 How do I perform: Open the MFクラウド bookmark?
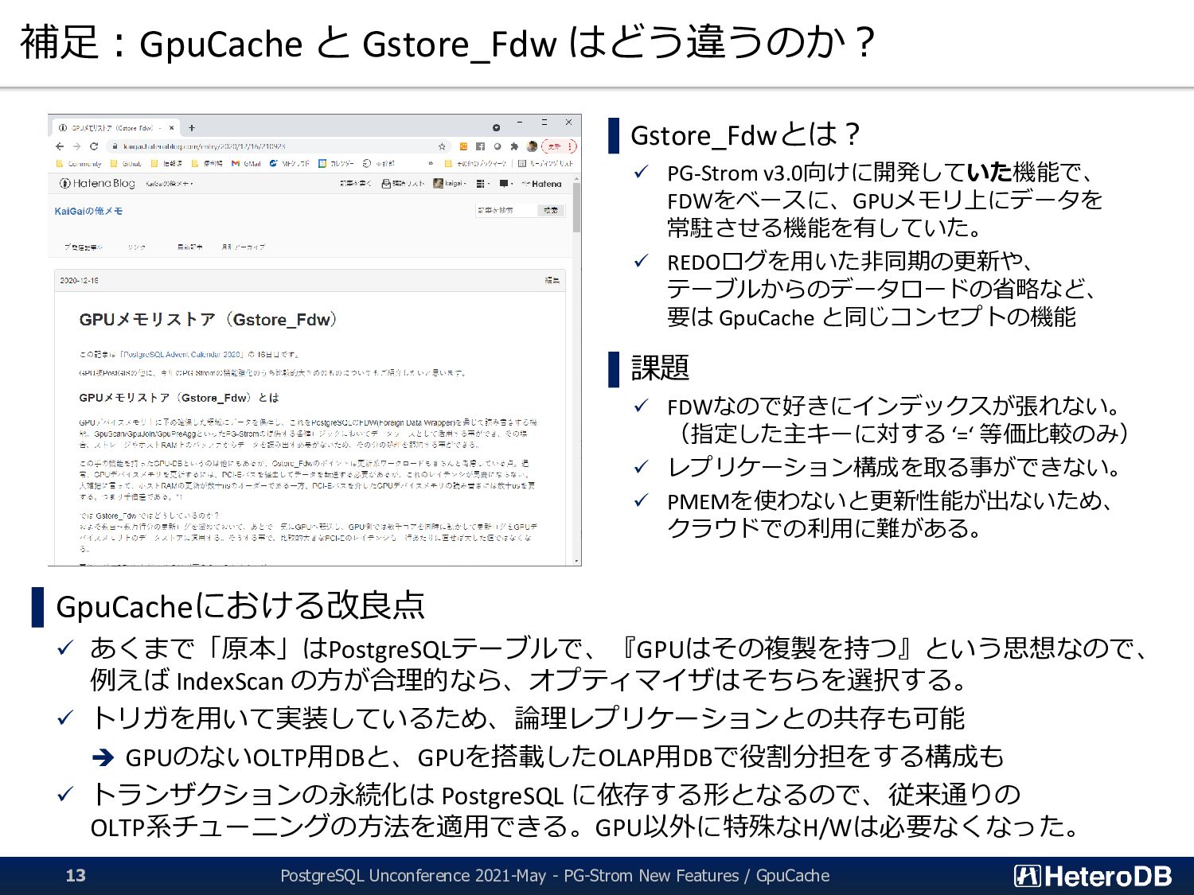click(290, 164)
